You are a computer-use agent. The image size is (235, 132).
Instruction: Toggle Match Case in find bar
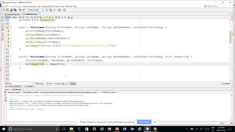[x=63, y=84]
